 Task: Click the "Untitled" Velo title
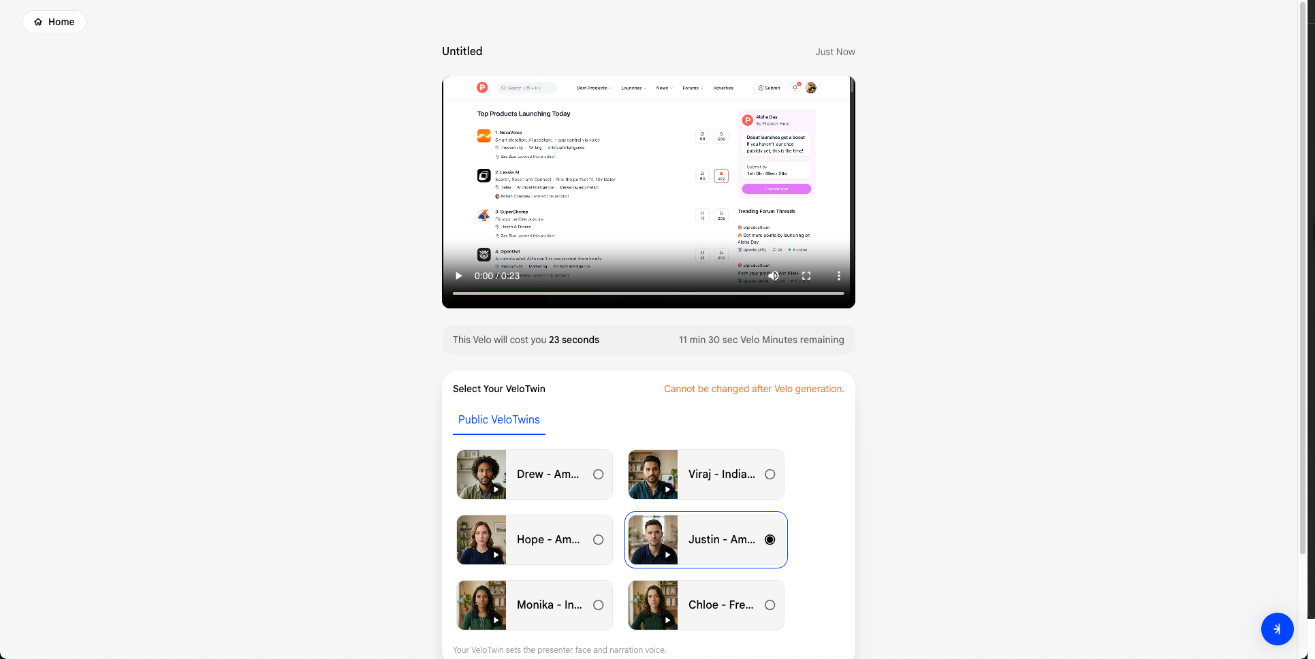(x=462, y=51)
